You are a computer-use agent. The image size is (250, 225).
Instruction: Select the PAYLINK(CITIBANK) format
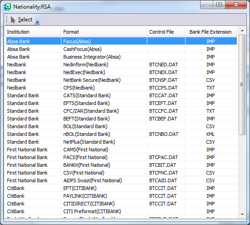[x=85, y=196]
